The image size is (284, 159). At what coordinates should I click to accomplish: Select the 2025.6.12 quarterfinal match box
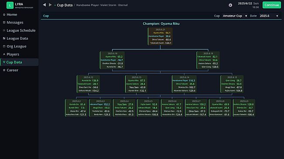tap(88, 84)
